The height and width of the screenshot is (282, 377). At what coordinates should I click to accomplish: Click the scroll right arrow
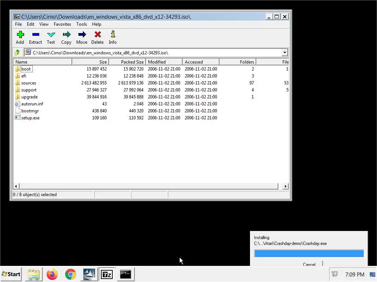tap(285, 186)
